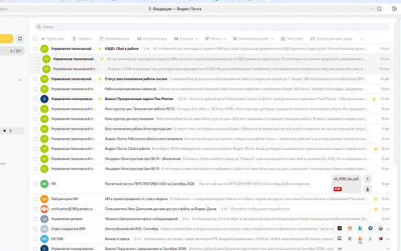Open the browser three-dots page menu
Image resolution: width=401 pixels, height=251 pixels.
pos(372,9)
